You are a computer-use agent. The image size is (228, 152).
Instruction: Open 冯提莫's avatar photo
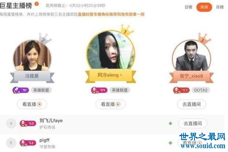32,56
